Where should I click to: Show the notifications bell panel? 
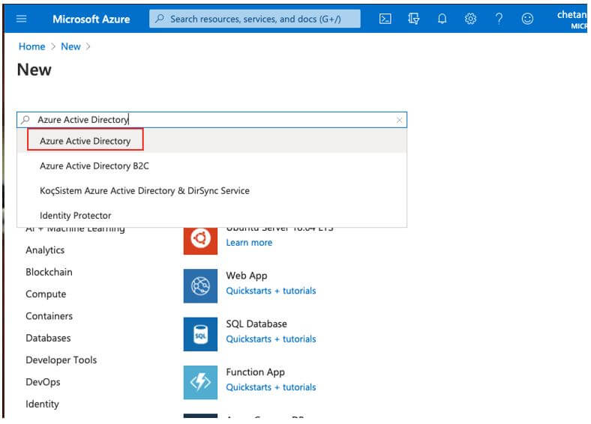click(x=442, y=19)
